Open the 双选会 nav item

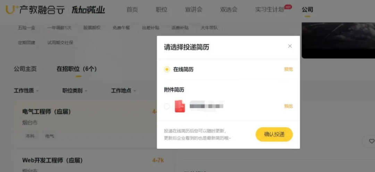228,9
